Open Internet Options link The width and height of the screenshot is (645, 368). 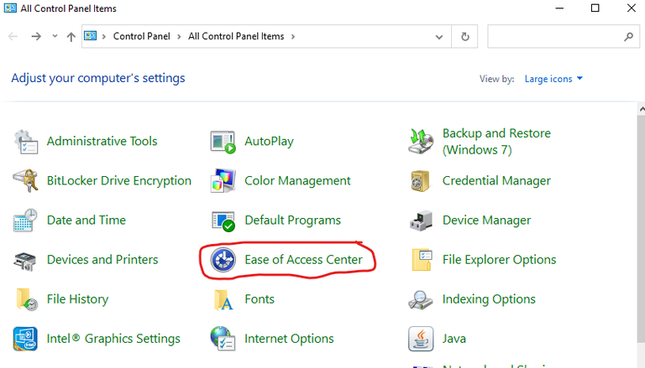(289, 339)
